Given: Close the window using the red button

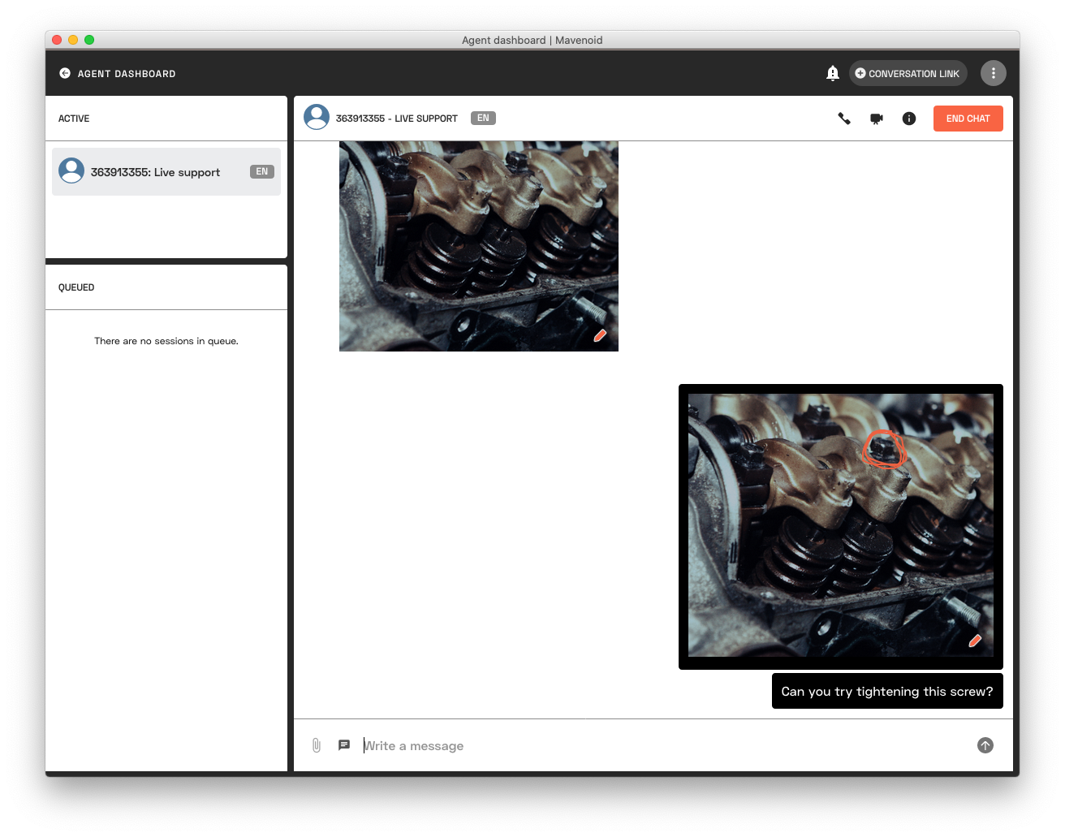Looking at the screenshot, I should click(57, 40).
